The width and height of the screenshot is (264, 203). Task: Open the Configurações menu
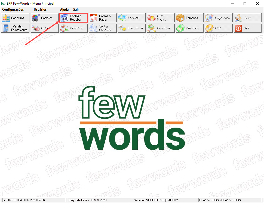tap(13, 10)
